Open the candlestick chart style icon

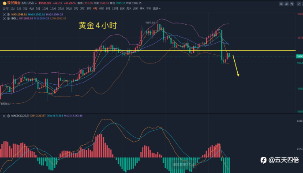pyautogui.click(x=292, y=4)
